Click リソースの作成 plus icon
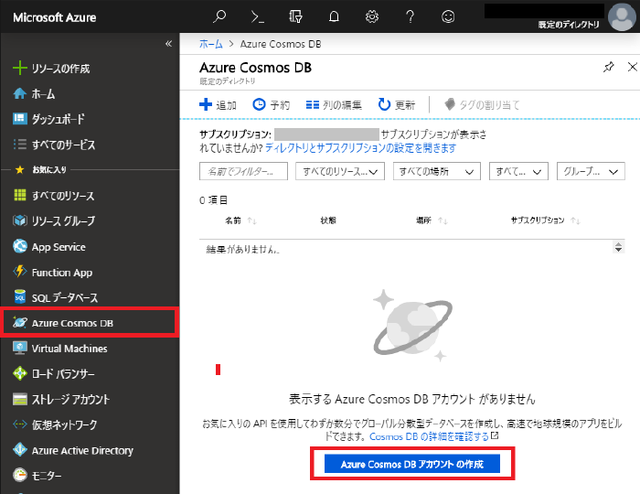This screenshot has width=640, height=494. 19,69
